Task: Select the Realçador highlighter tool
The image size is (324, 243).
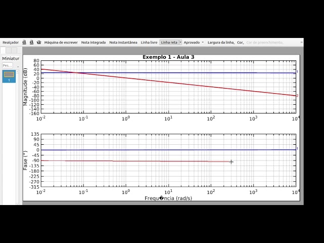Action: click(x=11, y=43)
